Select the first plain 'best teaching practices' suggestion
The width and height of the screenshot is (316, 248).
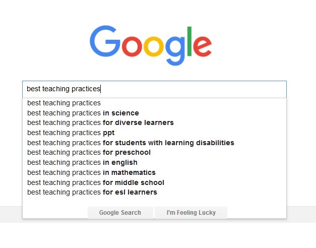click(64, 103)
